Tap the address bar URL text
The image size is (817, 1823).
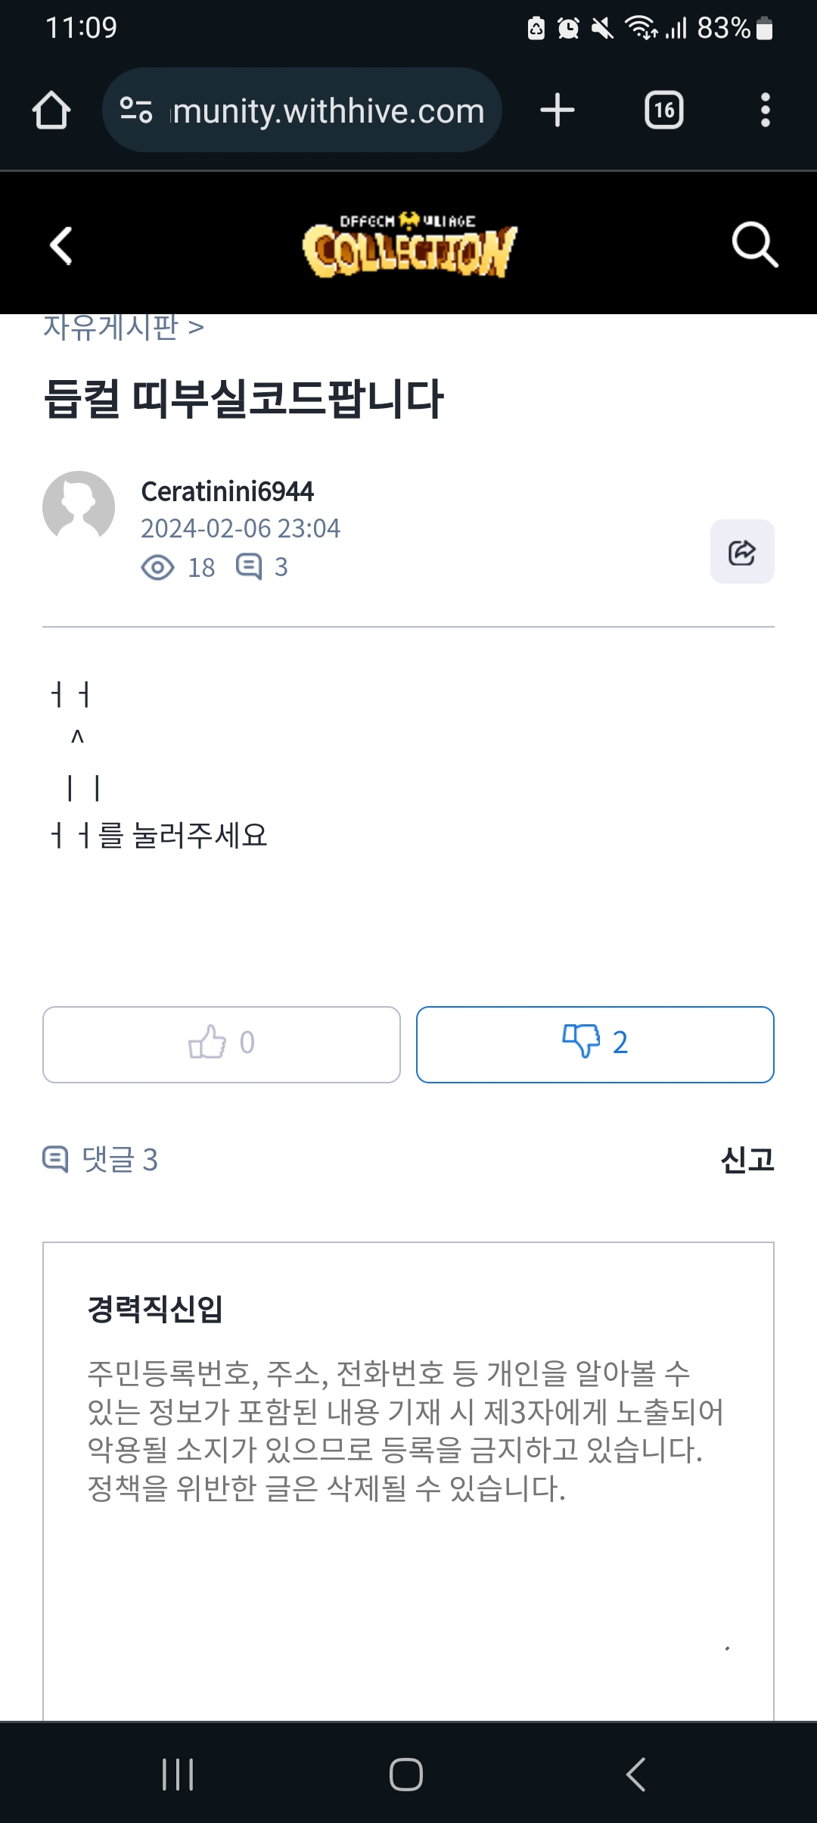tap(328, 111)
